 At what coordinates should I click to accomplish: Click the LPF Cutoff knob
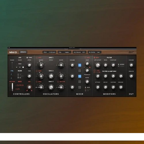98,65
